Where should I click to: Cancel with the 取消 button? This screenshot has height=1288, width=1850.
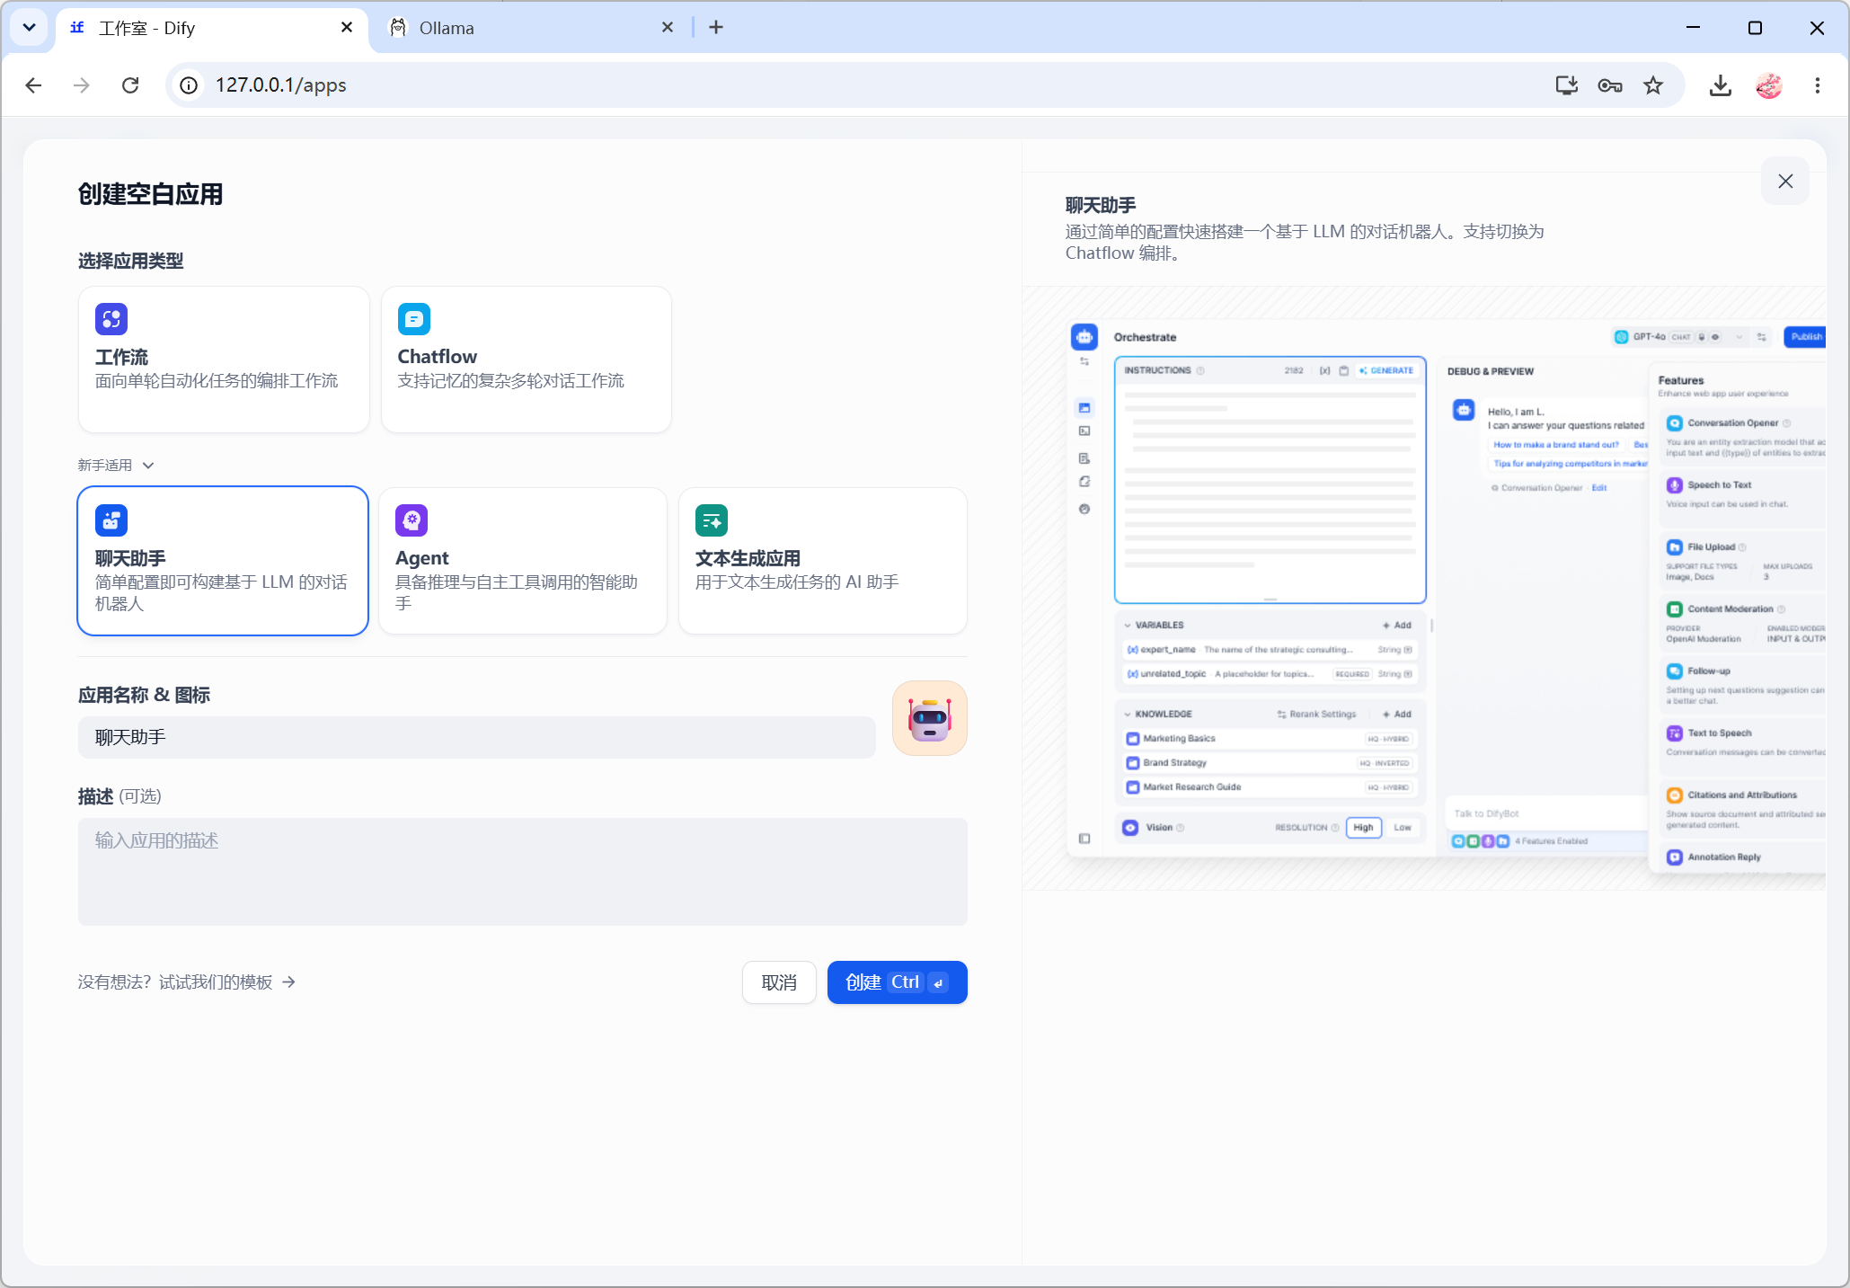(x=779, y=982)
